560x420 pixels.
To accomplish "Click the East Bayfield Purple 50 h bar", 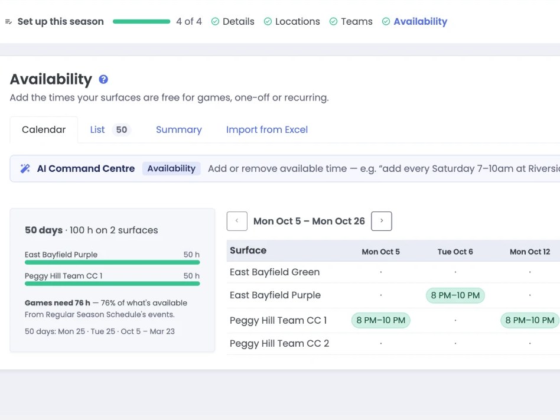I will point(112,262).
